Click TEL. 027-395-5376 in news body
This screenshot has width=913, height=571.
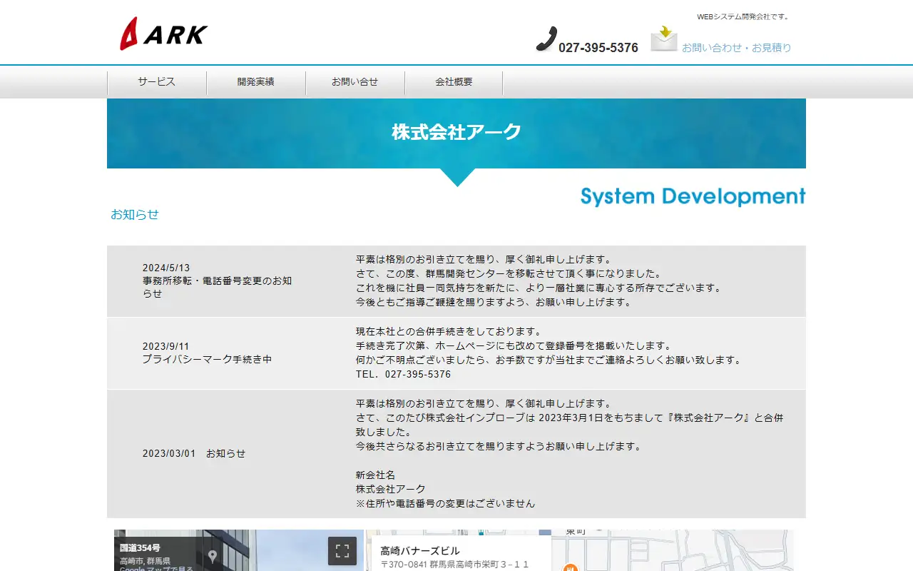pyautogui.click(x=403, y=374)
